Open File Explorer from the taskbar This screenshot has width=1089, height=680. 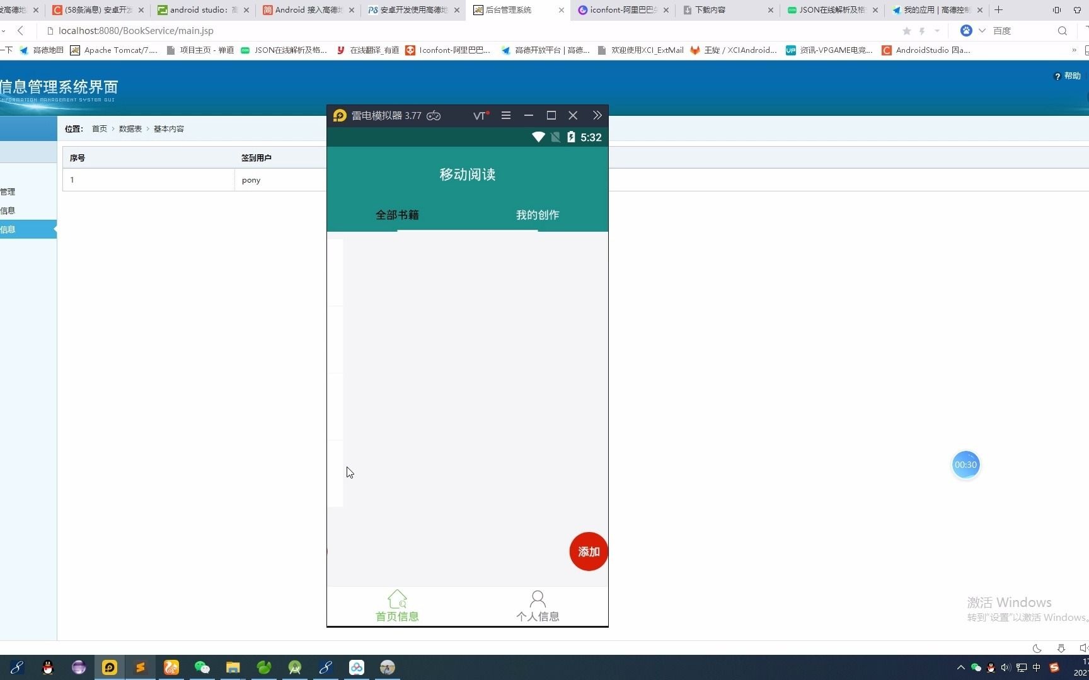(x=233, y=667)
